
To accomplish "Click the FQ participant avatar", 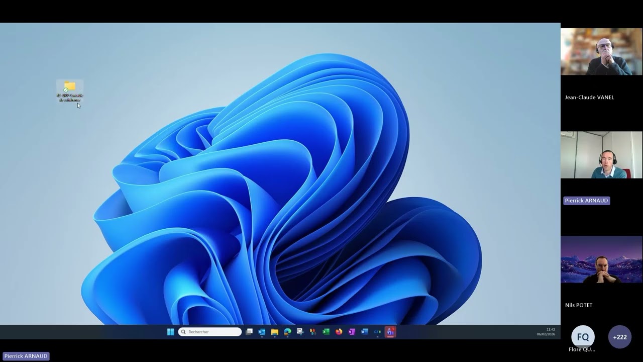I will coord(583,337).
